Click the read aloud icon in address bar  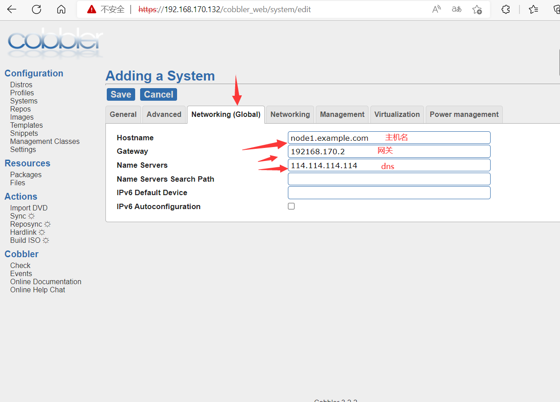pyautogui.click(x=436, y=9)
